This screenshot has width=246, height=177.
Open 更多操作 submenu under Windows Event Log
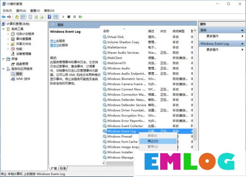pos(222,50)
